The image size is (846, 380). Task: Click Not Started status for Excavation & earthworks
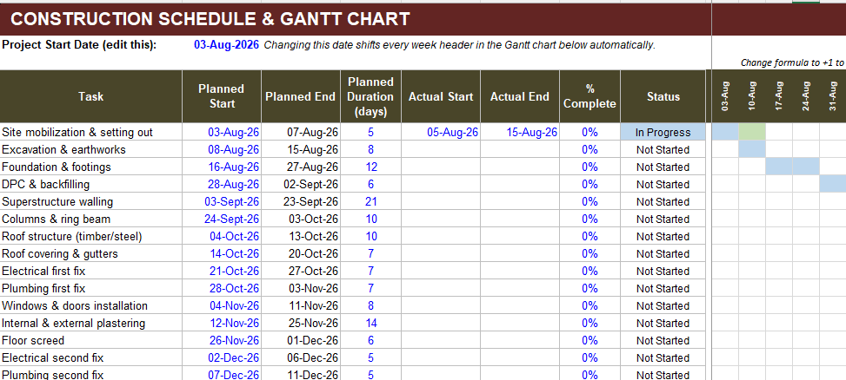(663, 149)
